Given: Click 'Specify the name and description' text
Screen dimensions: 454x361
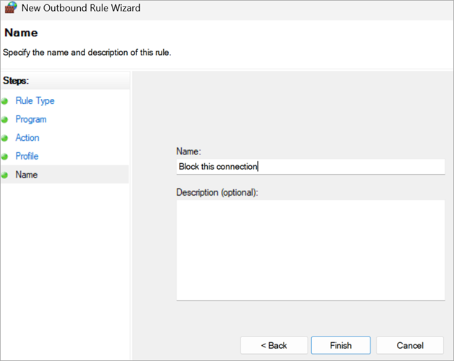Looking at the screenshot, I should [x=87, y=53].
